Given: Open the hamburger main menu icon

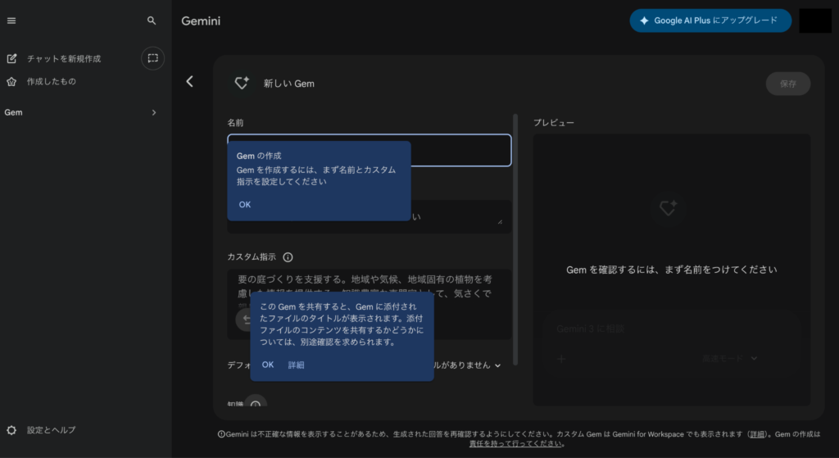Looking at the screenshot, I should pyautogui.click(x=11, y=20).
